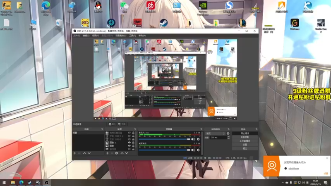Screen dimensions: 331x186
Task: Close the camera notification popup
Action: (x=327, y=158)
